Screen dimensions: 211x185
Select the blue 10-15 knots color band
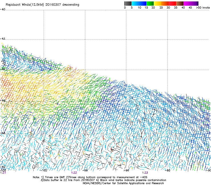[x=143, y=3]
